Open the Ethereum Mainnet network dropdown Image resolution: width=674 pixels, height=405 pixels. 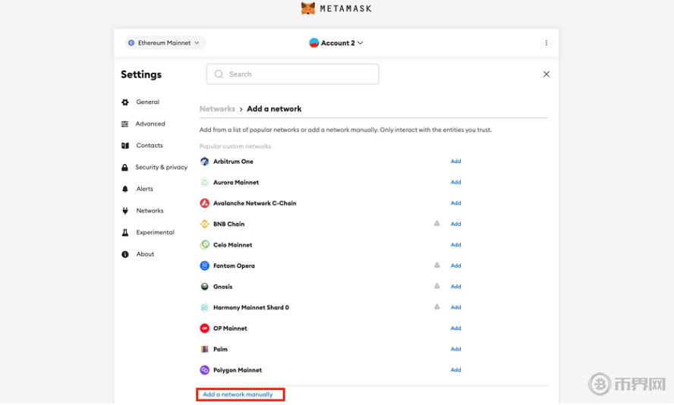(165, 43)
